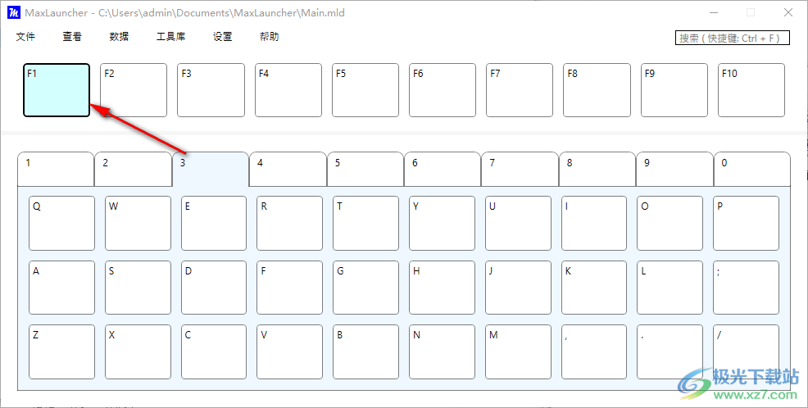The width and height of the screenshot is (808, 408).
Task: Click the N key button
Action: pos(443,351)
